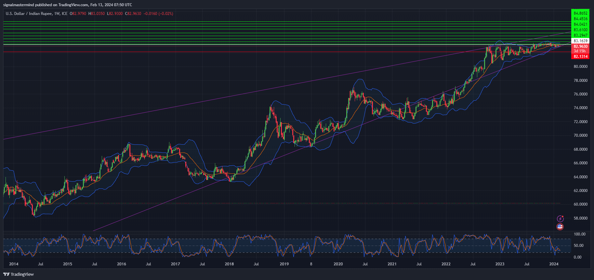Click the green 84.4536 price label

point(580,19)
